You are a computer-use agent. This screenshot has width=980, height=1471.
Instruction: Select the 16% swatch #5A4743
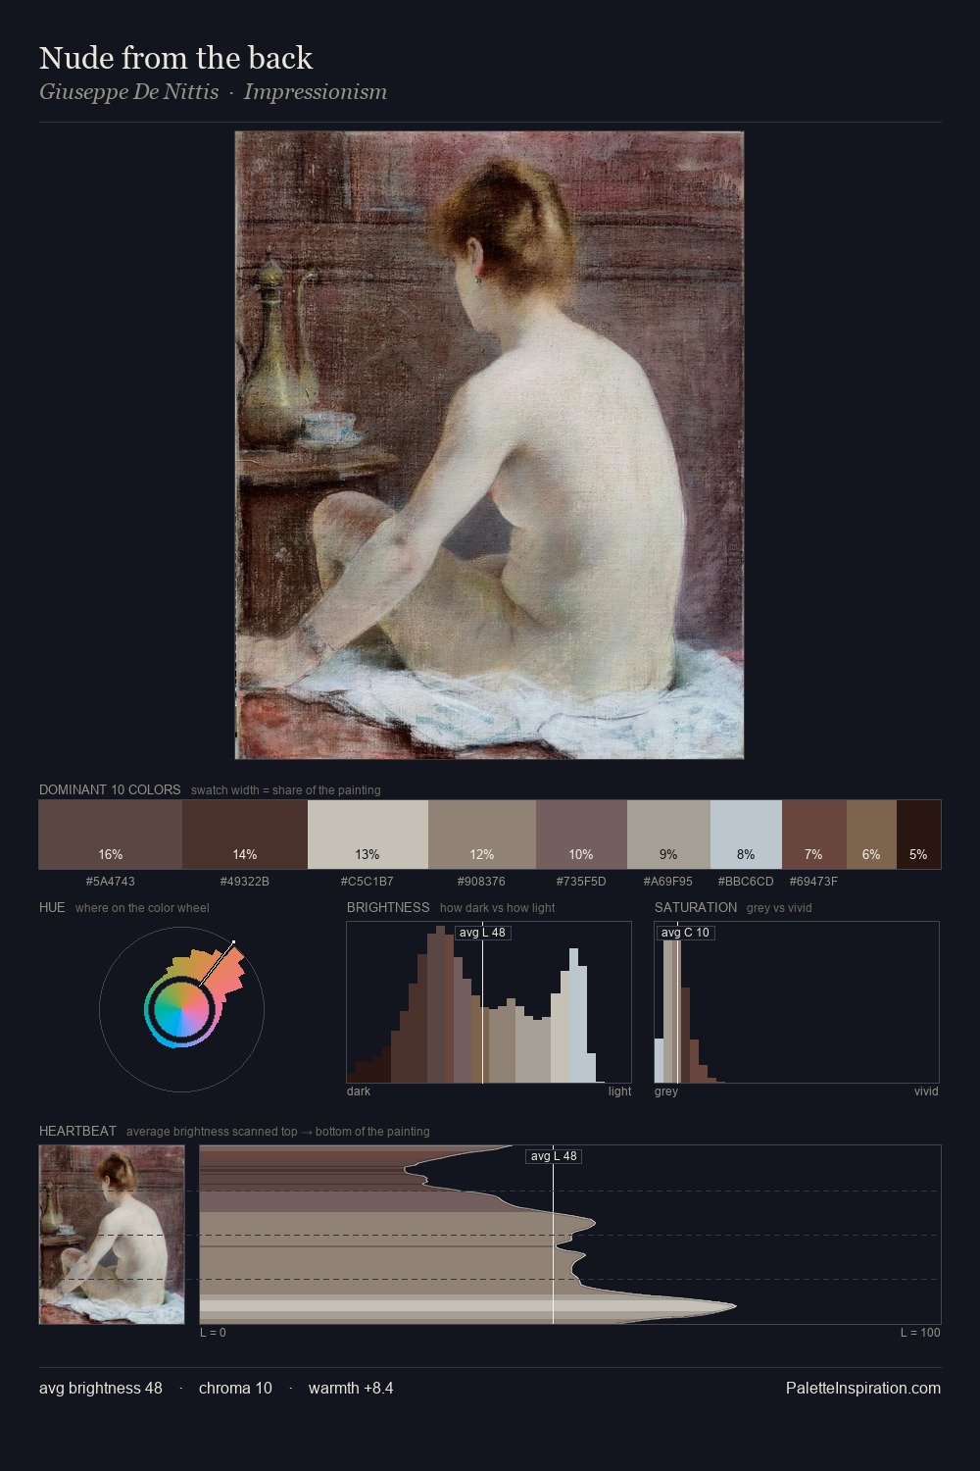(x=111, y=835)
